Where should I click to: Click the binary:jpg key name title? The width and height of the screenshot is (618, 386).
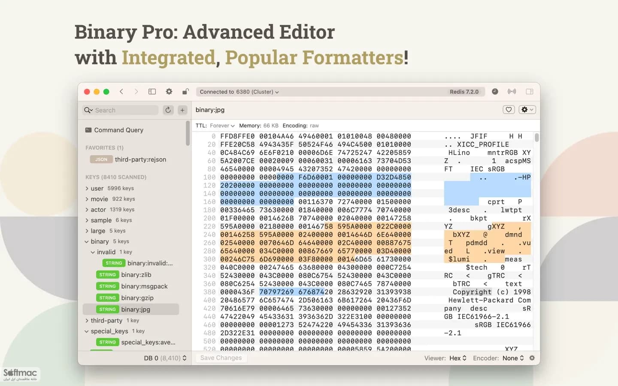[x=210, y=110]
